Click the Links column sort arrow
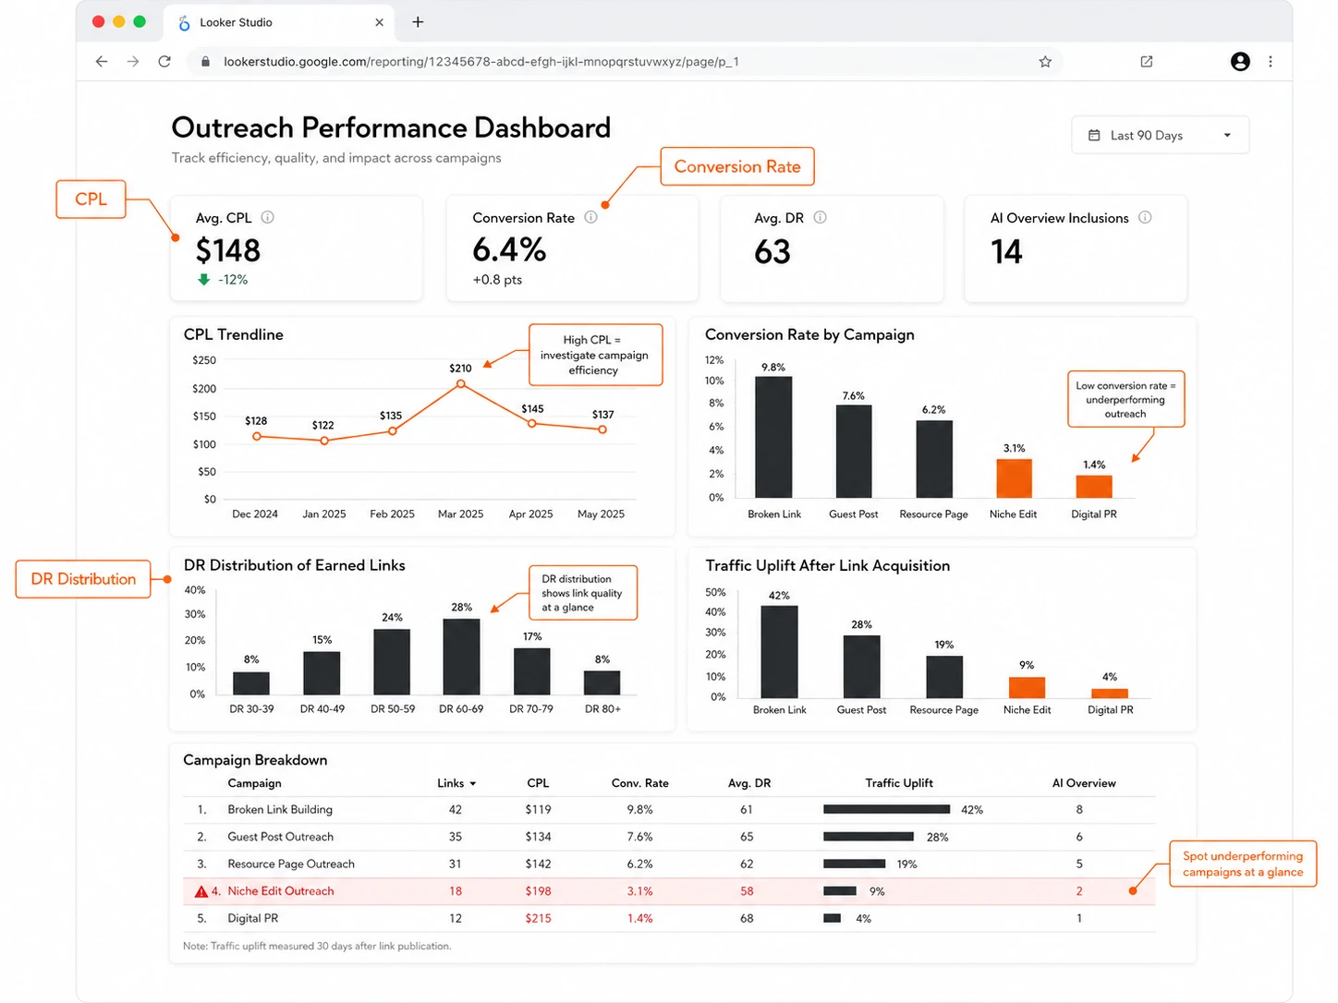1338x1003 pixels. pyautogui.click(x=472, y=783)
